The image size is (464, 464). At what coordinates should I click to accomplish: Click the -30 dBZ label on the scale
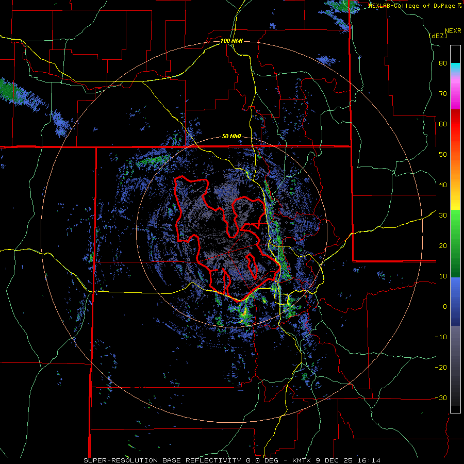pyautogui.click(x=441, y=397)
